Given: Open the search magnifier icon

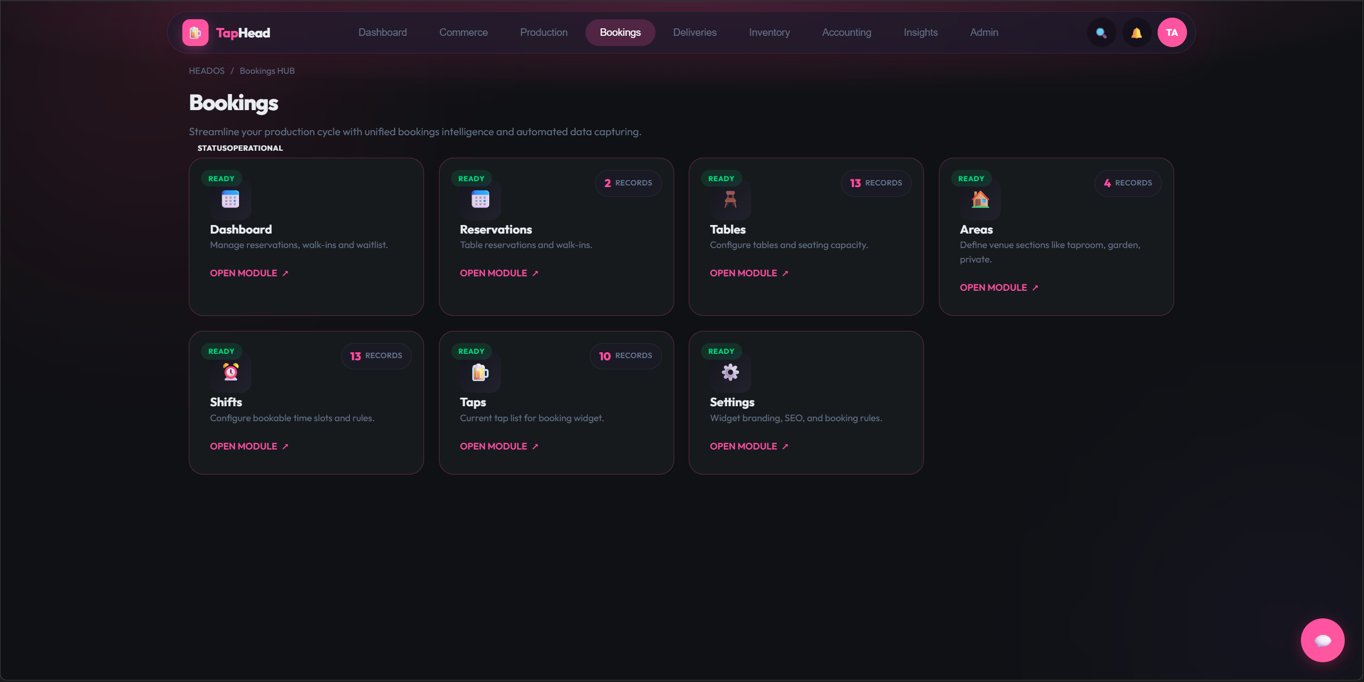Looking at the screenshot, I should pos(1100,32).
